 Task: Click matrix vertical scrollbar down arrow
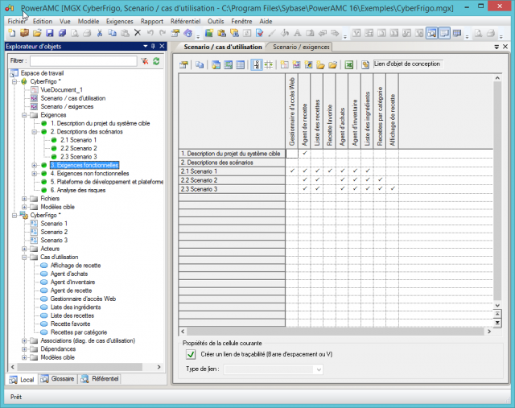pyautogui.click(x=497, y=305)
